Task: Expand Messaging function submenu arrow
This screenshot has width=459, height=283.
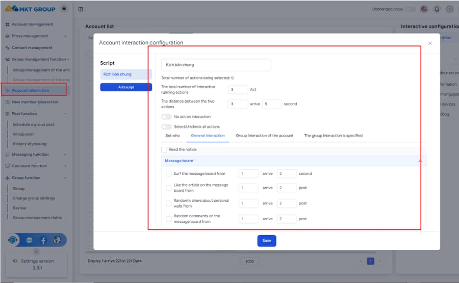Action: coord(65,155)
